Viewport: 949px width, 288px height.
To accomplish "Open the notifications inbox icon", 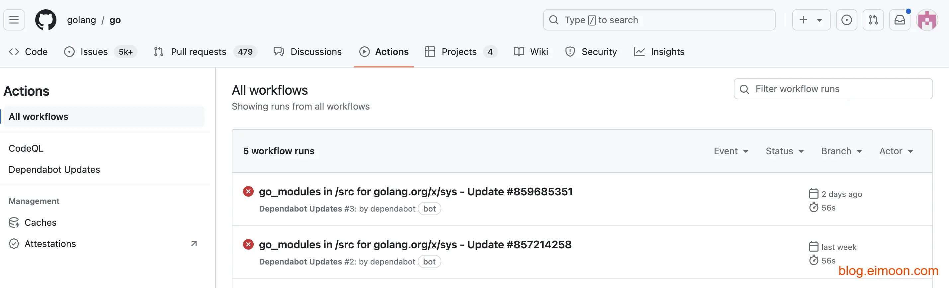I will 899,20.
